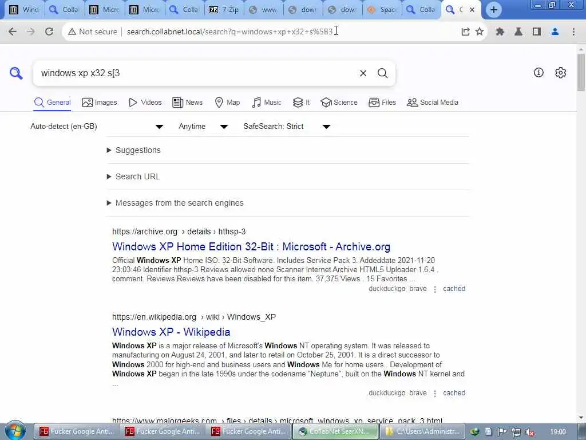
Task: Open cached copy of archive.org result
Action: click(x=454, y=289)
